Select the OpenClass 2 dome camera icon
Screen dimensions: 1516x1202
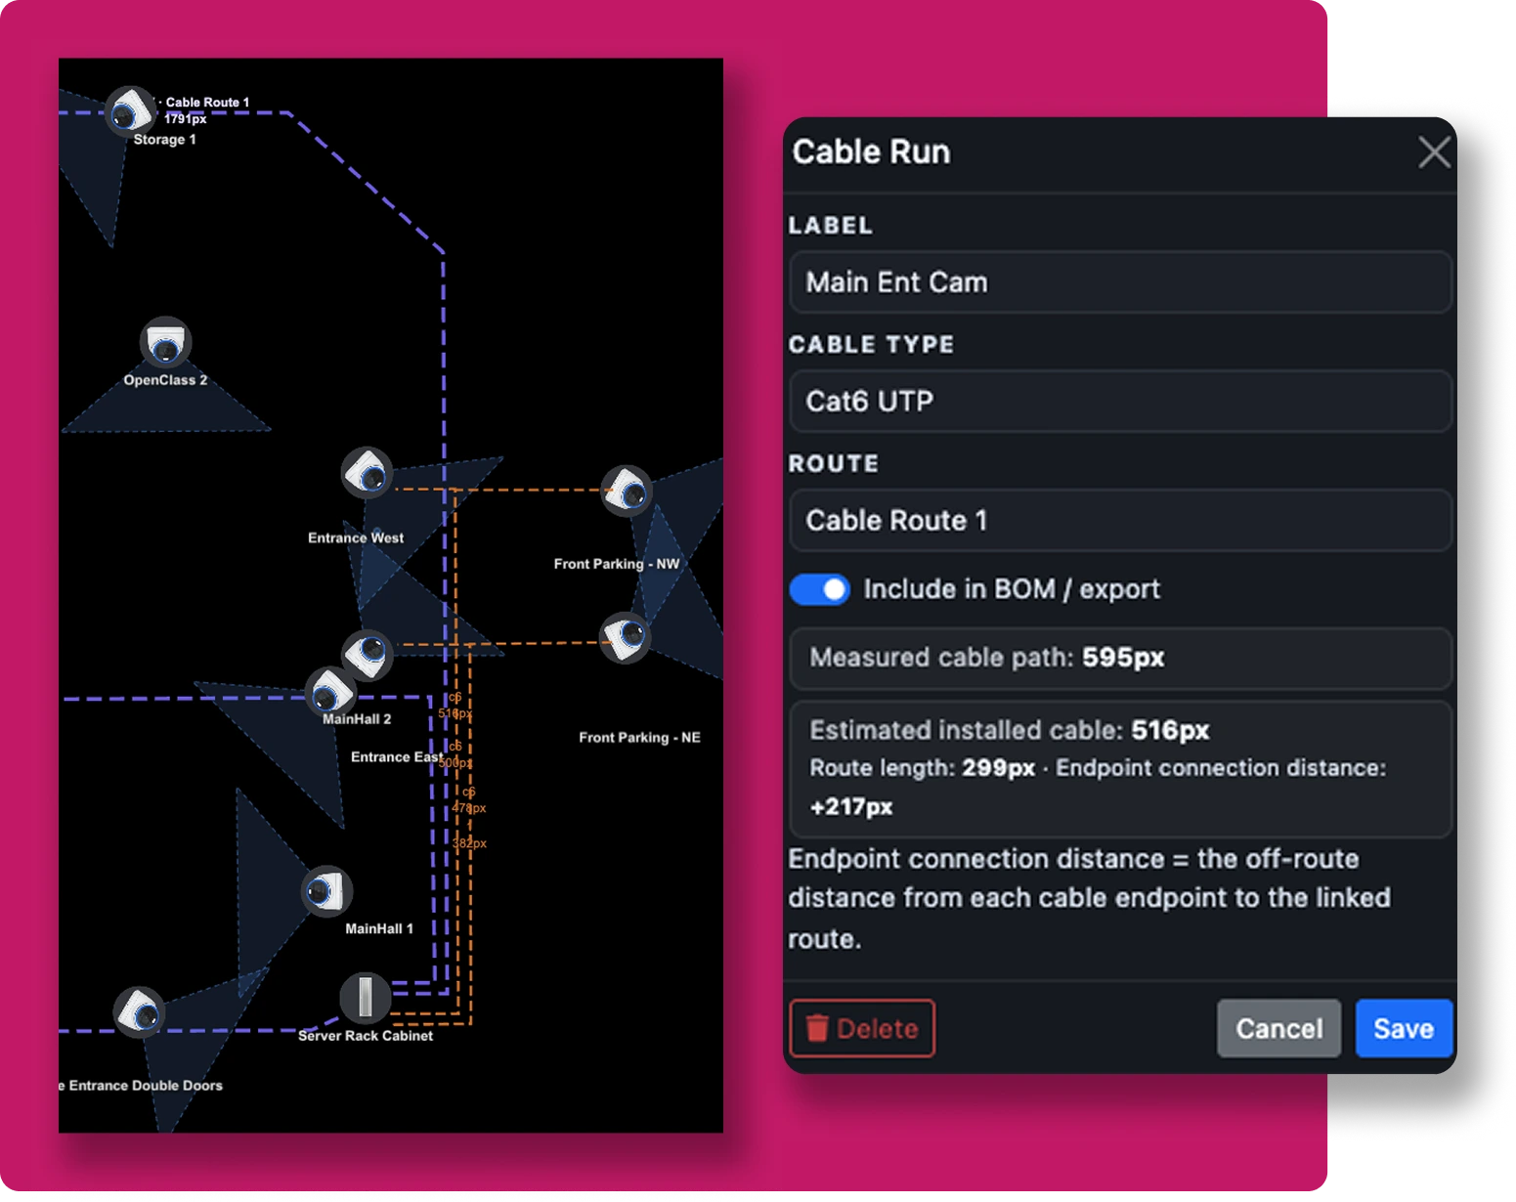pyautogui.click(x=165, y=343)
